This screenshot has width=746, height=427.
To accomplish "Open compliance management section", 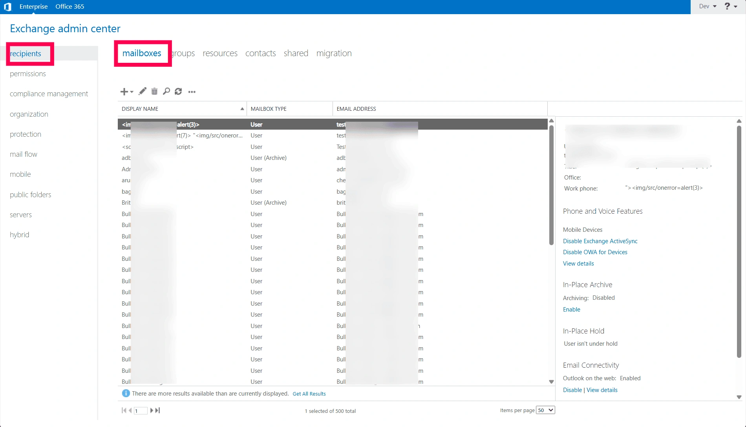I will [x=49, y=94].
